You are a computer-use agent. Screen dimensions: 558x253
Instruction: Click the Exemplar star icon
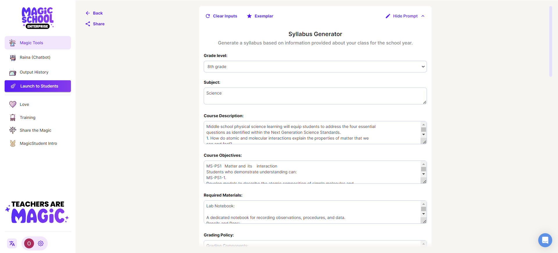pyautogui.click(x=249, y=16)
